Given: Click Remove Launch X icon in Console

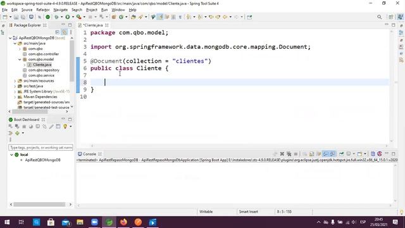Looking at the screenshot, I should click(282, 154).
